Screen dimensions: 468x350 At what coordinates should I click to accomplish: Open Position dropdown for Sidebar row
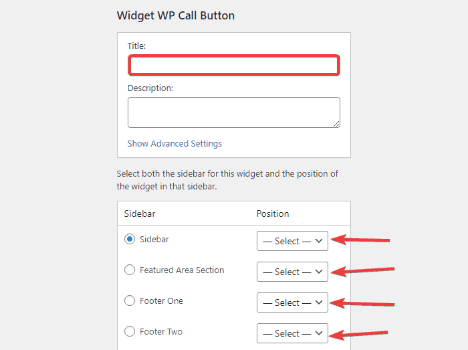click(292, 241)
